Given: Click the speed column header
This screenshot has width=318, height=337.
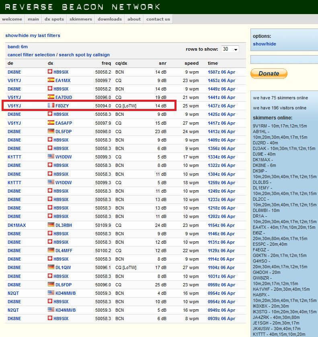Looking at the screenshot, I should [x=191, y=63].
